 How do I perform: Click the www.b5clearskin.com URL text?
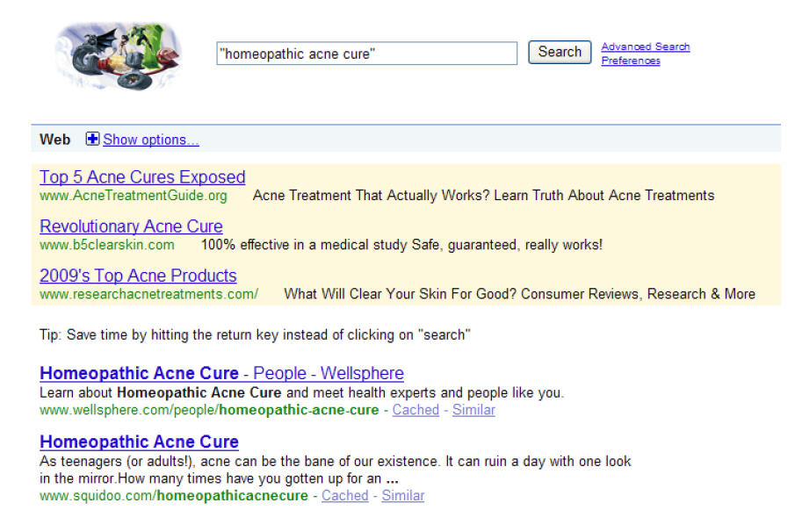point(107,245)
